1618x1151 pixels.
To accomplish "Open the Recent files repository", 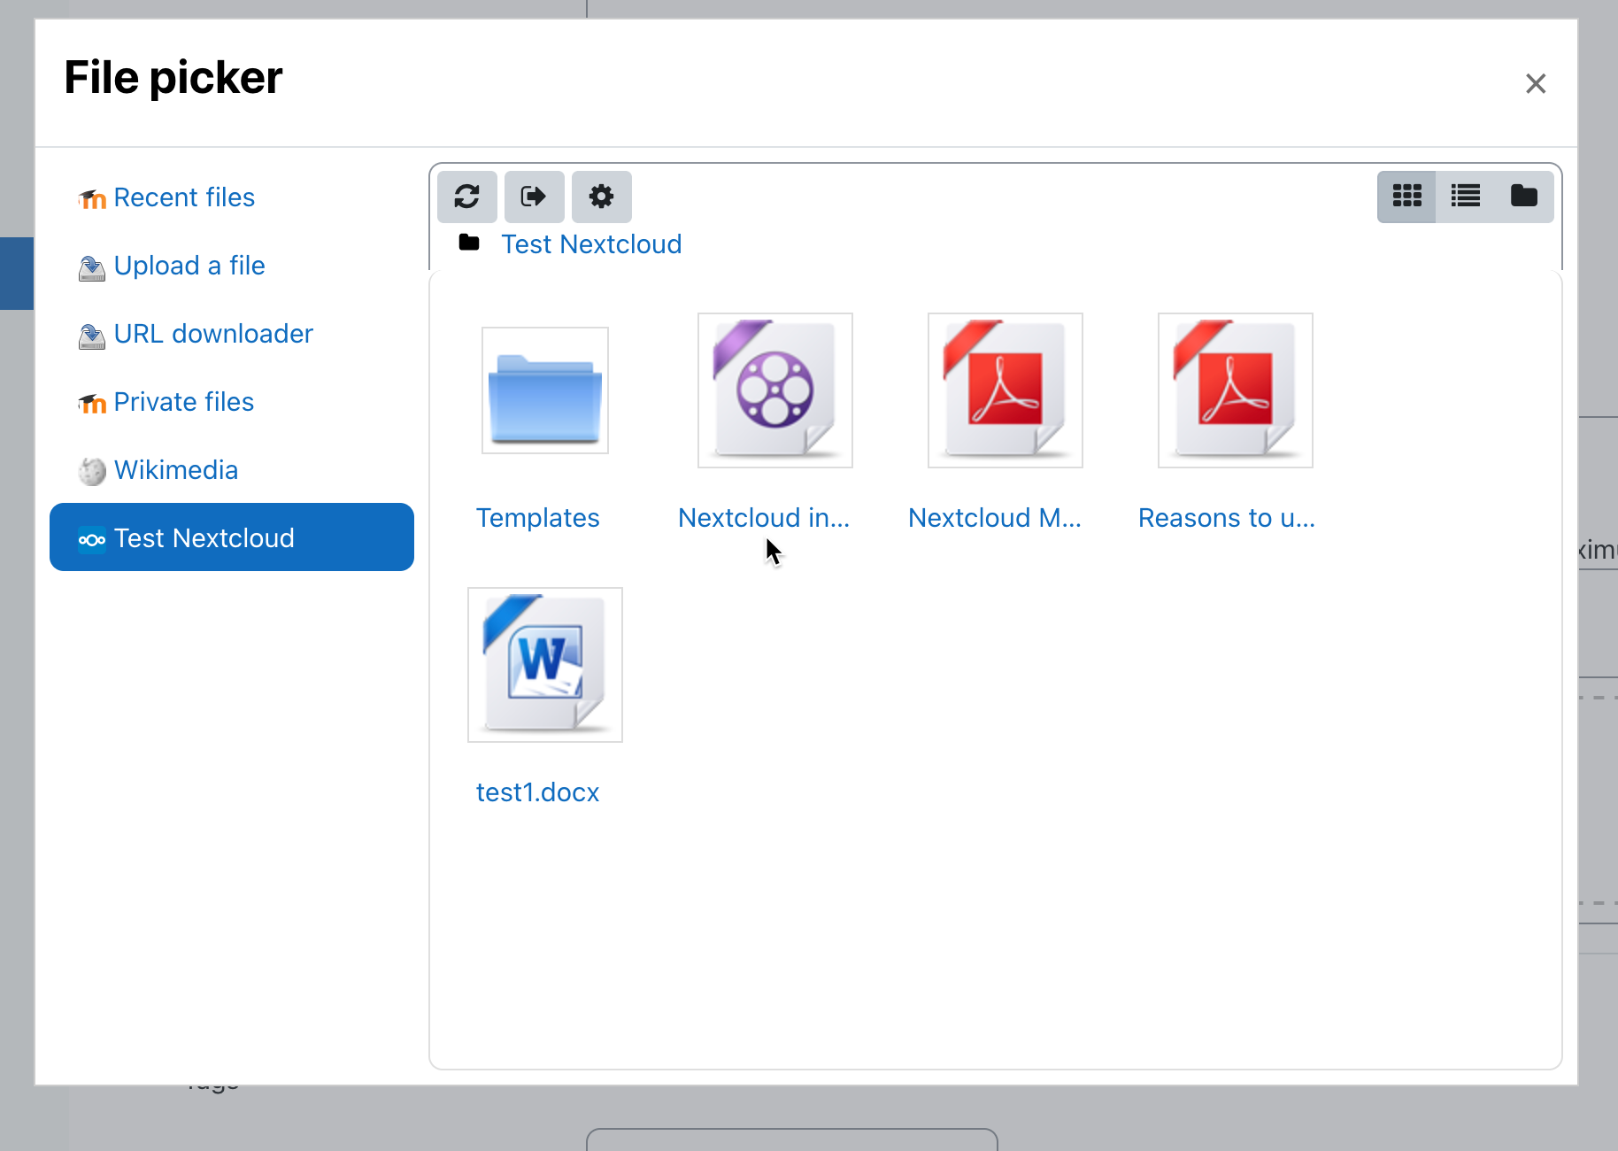I will (232, 197).
